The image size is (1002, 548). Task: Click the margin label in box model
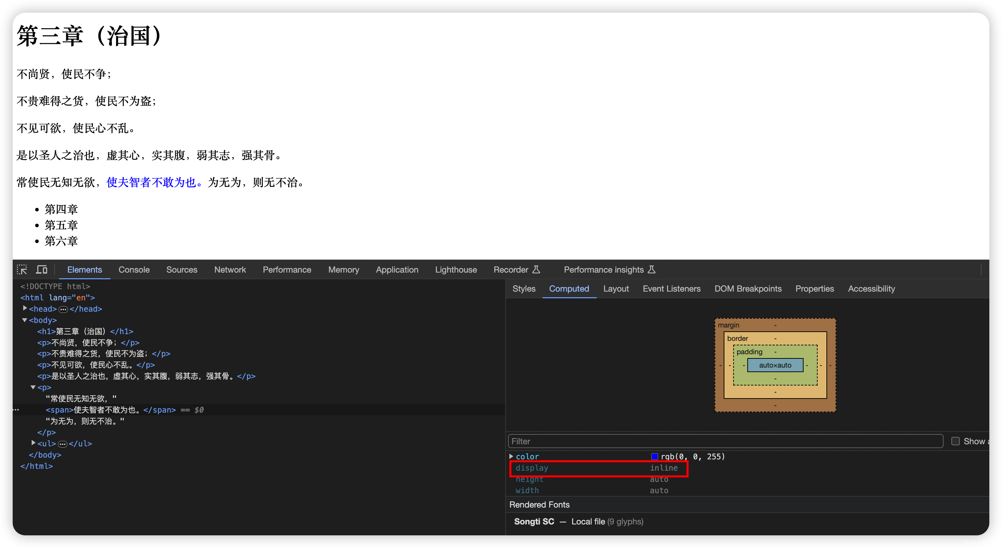point(728,325)
